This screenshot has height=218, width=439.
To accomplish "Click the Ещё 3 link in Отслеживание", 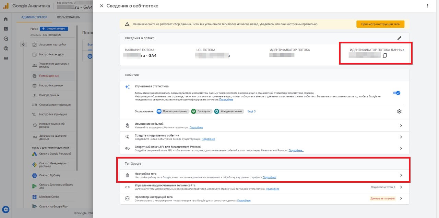I will coord(251,111).
